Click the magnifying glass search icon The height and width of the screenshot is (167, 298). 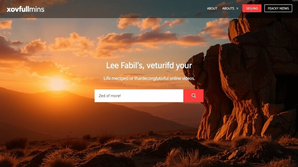point(194,95)
